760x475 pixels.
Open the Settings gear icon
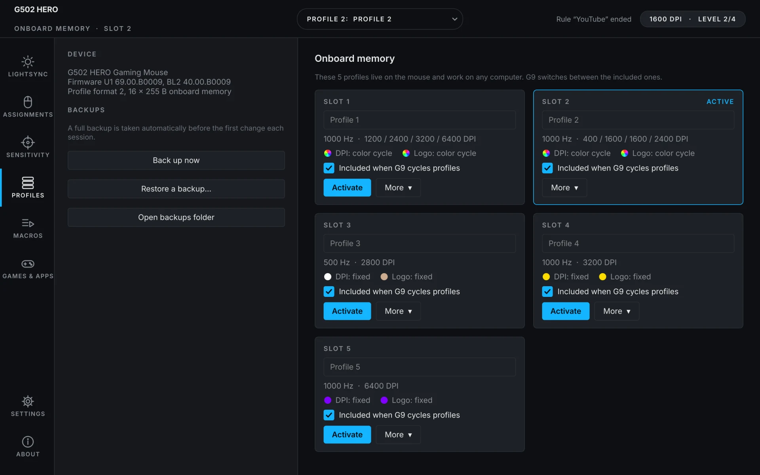point(28,401)
